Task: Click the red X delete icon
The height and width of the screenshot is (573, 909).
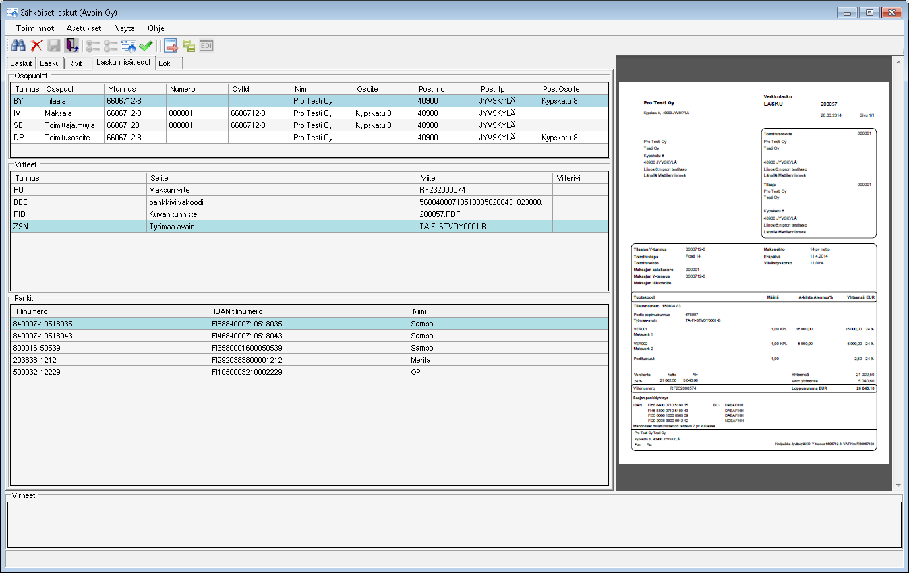Action: (36, 46)
